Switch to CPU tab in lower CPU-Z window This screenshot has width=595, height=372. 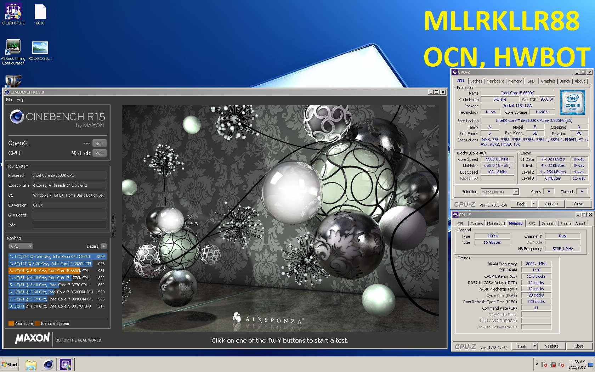(x=461, y=224)
